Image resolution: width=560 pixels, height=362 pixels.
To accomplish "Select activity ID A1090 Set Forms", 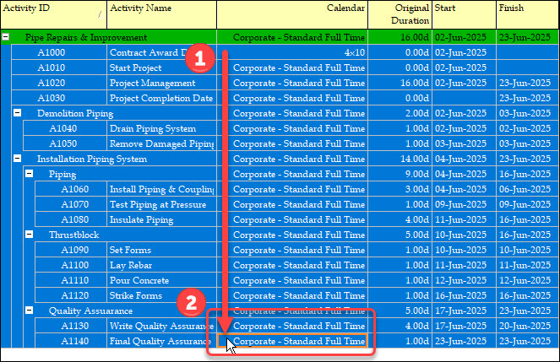I will pyautogui.click(x=74, y=250).
